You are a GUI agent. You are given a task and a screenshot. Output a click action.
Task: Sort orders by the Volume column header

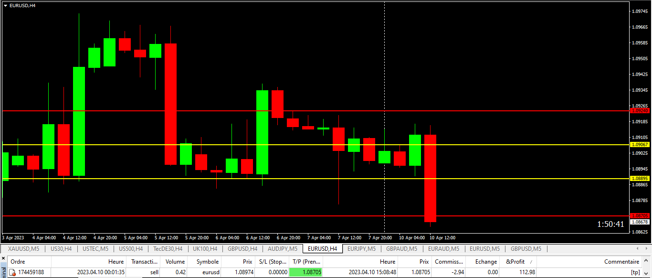[175, 262]
